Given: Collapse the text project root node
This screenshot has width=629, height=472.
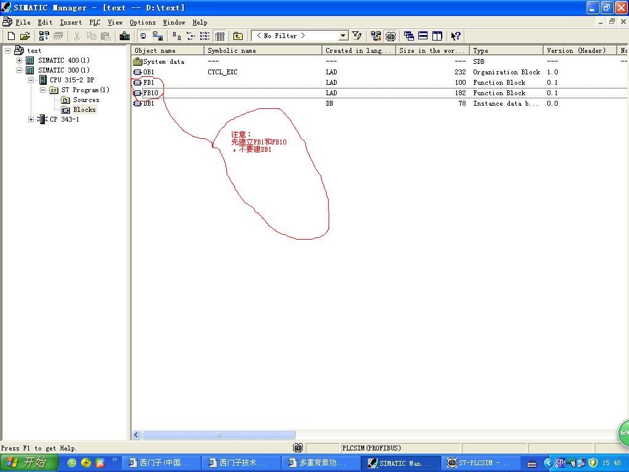Looking at the screenshot, I should coord(7,50).
